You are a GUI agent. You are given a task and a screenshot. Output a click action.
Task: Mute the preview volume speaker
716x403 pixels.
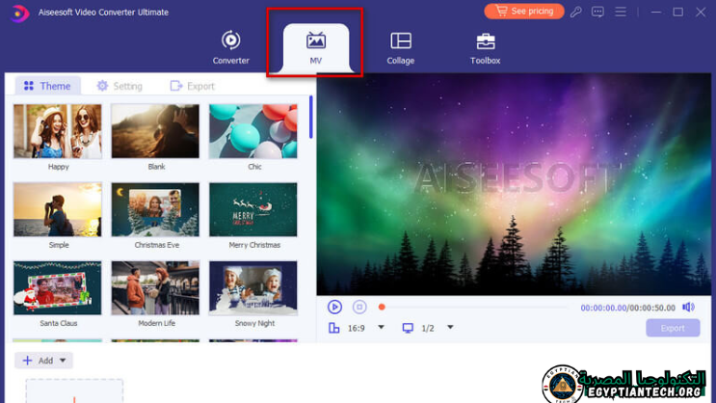(688, 308)
